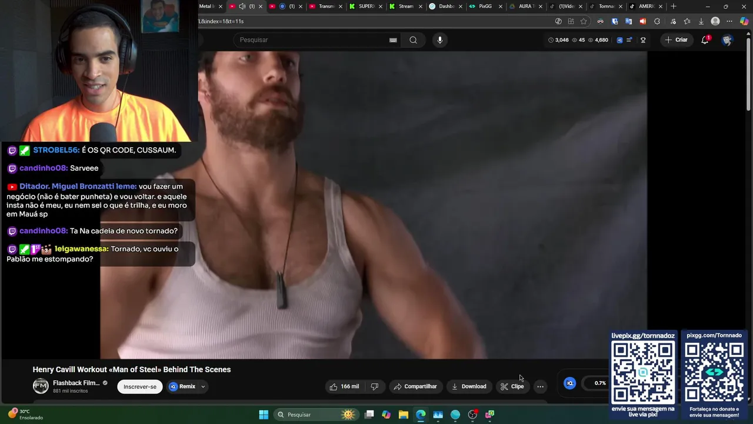Click the 3,046 stat in YouTube header
This screenshot has height=424, width=753.
558,40
